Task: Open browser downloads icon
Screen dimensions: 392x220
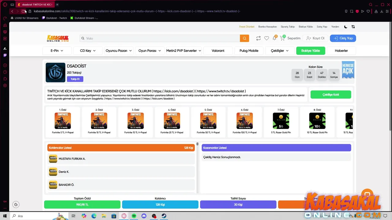Action: (x=382, y=11)
